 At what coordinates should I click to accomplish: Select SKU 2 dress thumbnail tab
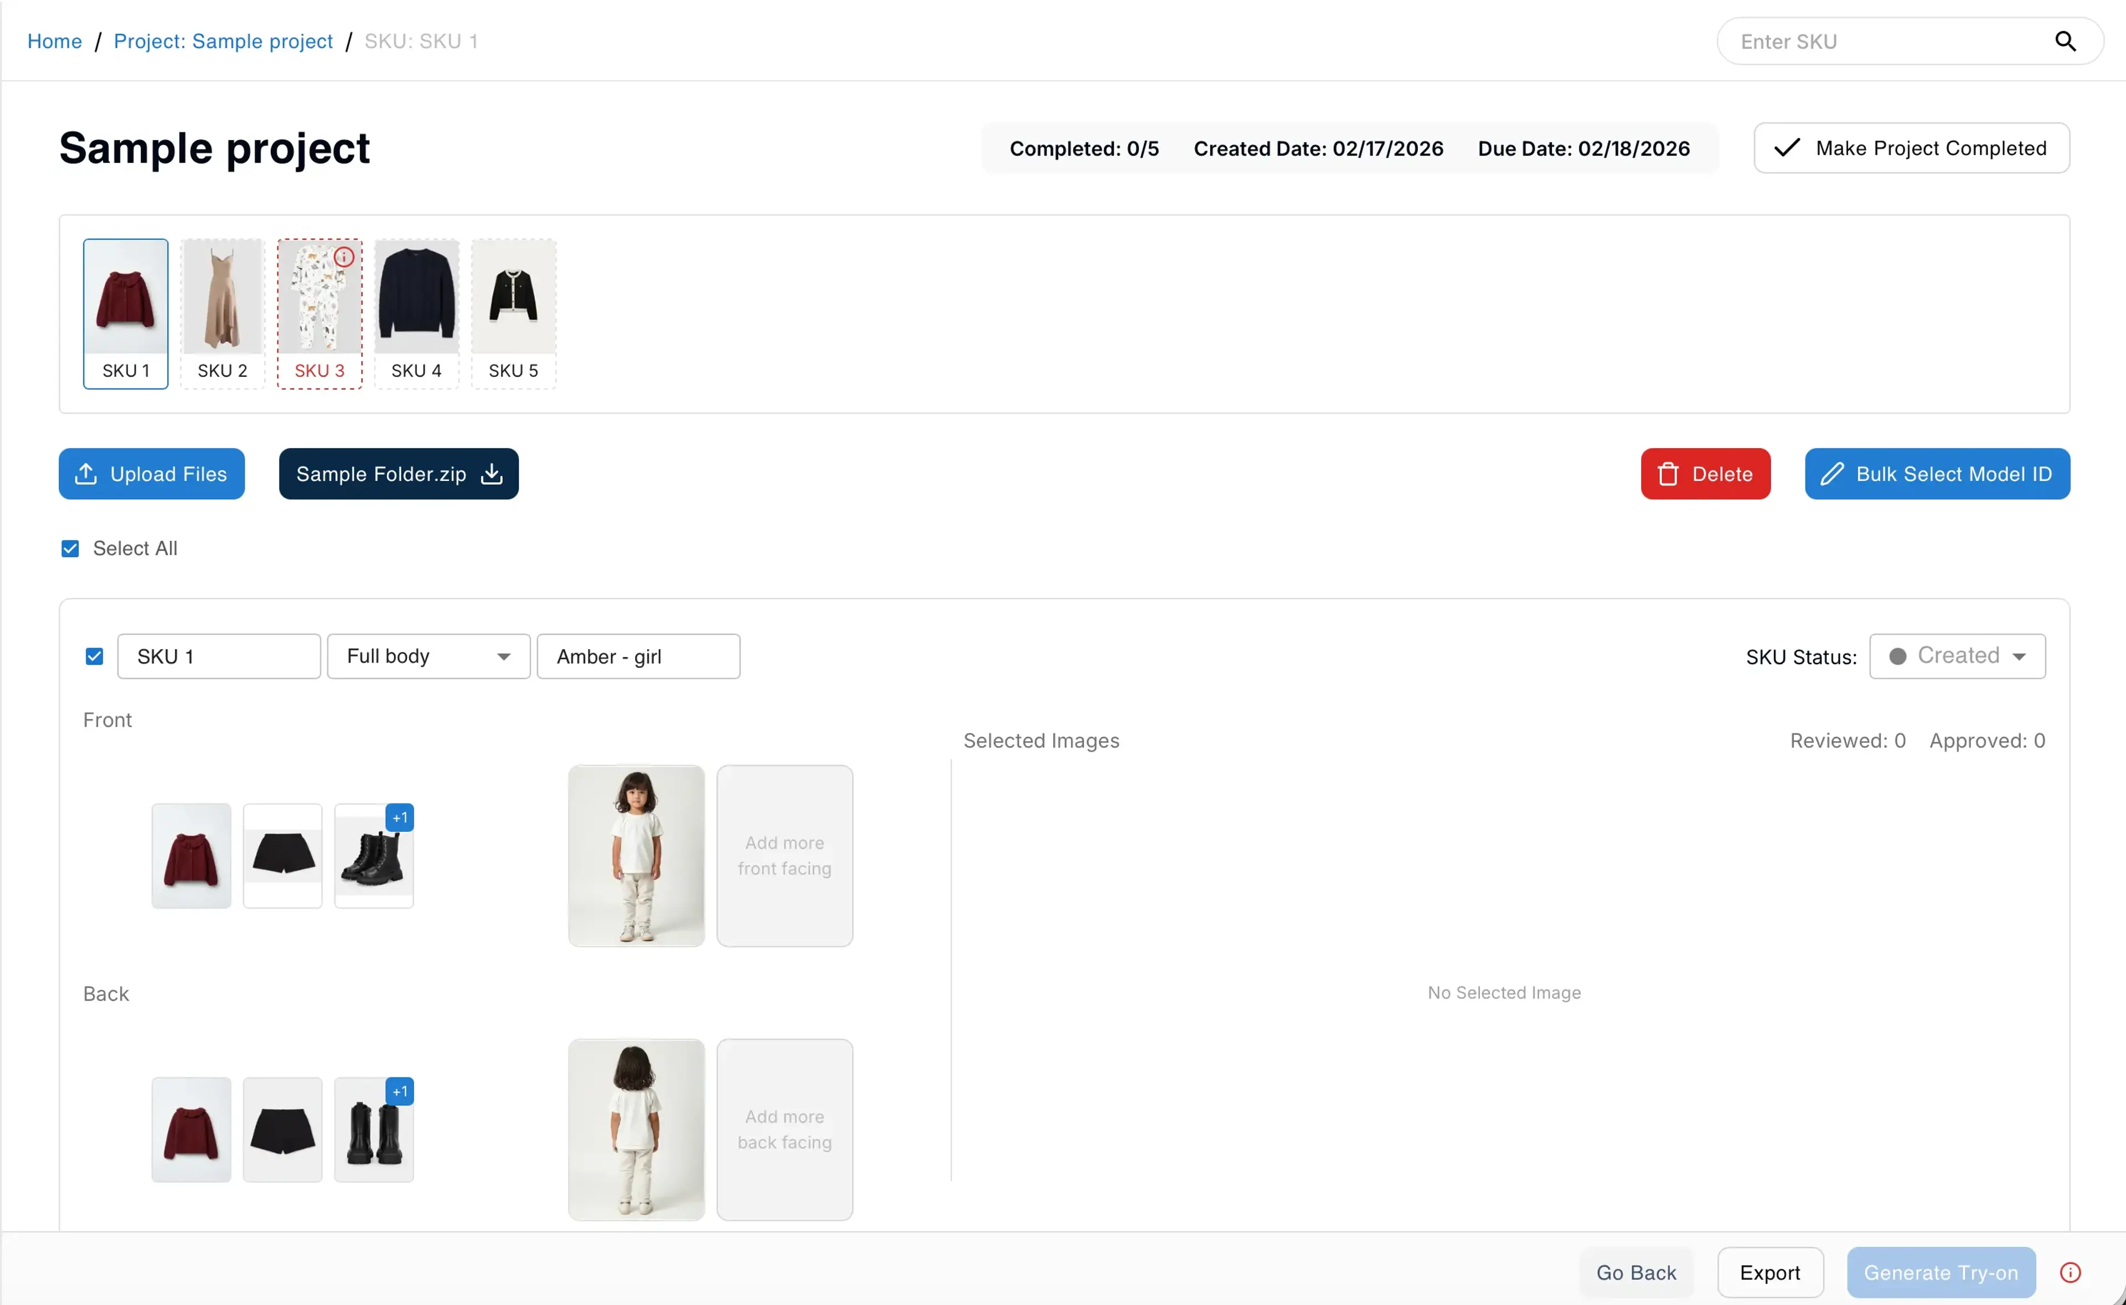tap(222, 313)
